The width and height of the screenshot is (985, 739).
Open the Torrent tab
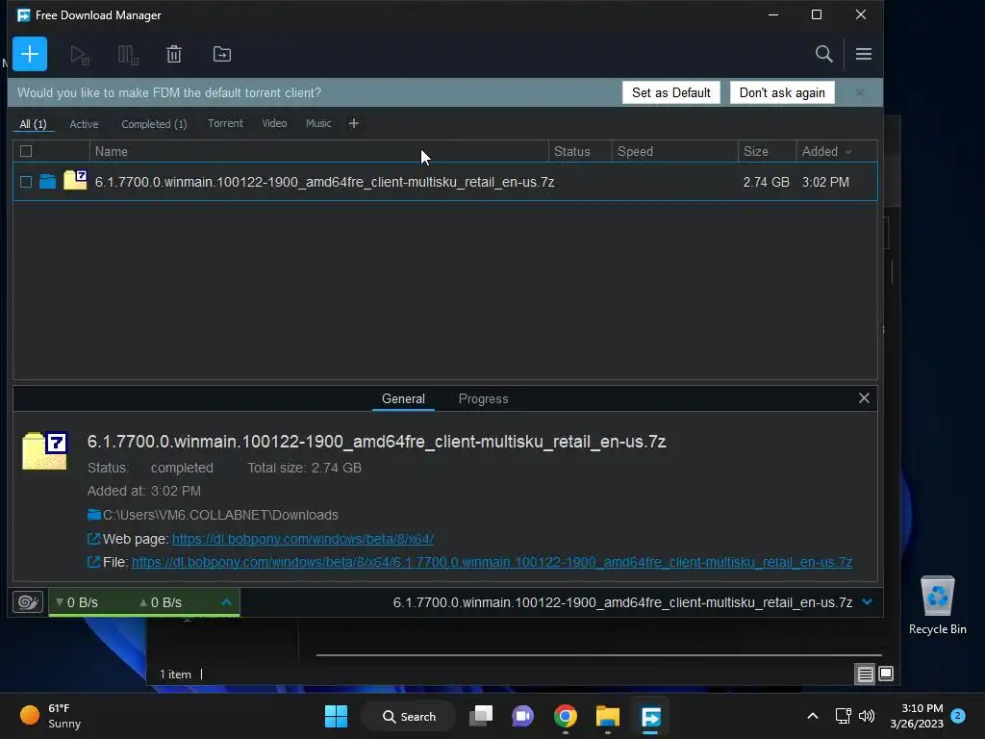(225, 123)
